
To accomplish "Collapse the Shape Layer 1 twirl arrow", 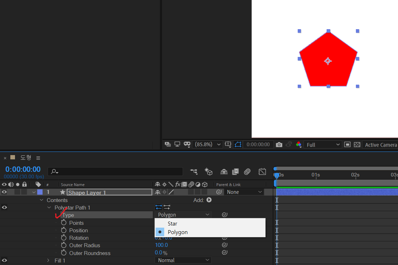I will point(34,192).
